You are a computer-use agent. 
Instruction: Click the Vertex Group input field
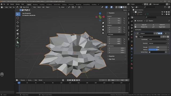(x=157, y=52)
